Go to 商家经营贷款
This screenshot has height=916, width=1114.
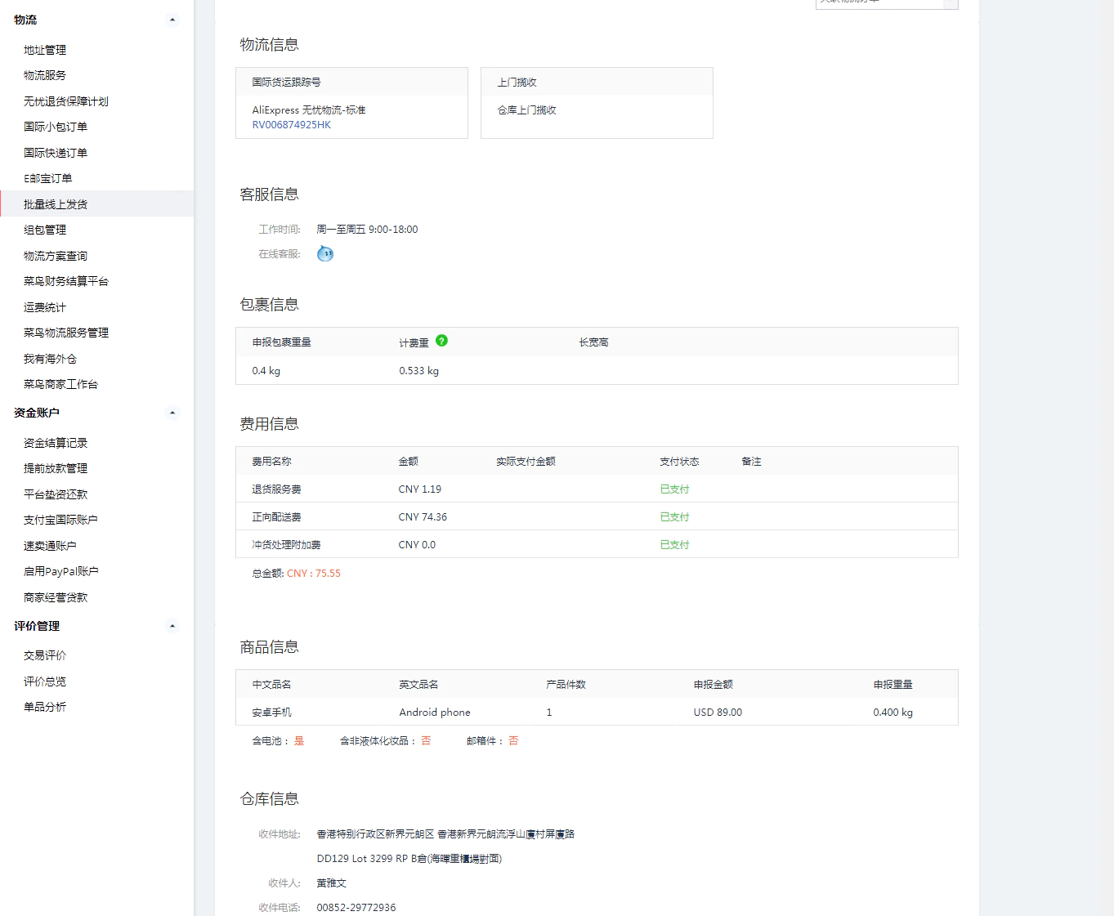[x=56, y=597]
